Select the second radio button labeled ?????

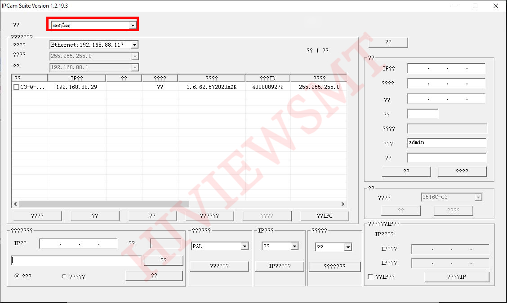tap(64, 277)
